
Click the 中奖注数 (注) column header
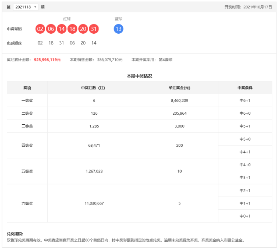tap(93, 88)
